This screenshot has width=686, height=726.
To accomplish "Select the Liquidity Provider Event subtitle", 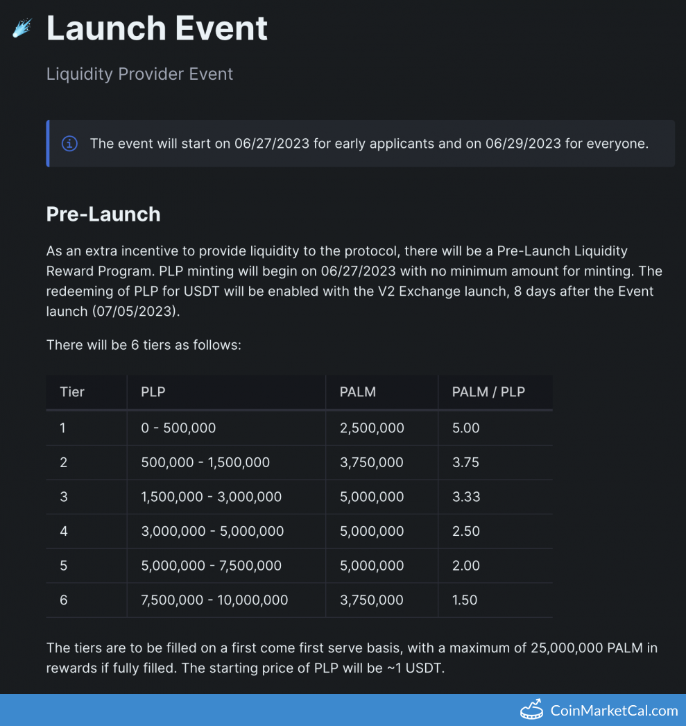I will [139, 74].
